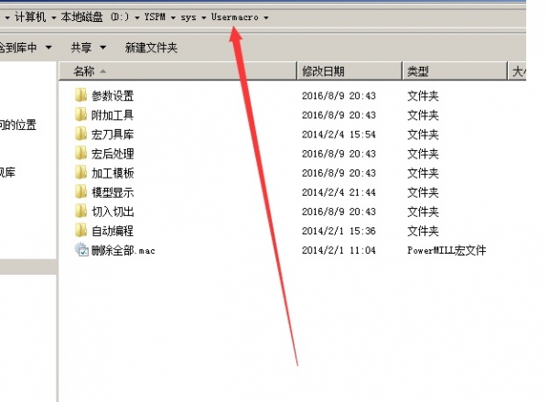
Task: Sort by the 修改日期 column header
Action: [350, 71]
